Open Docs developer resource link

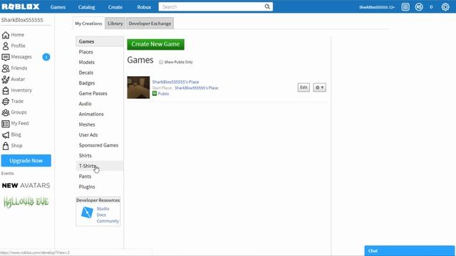[x=101, y=215]
